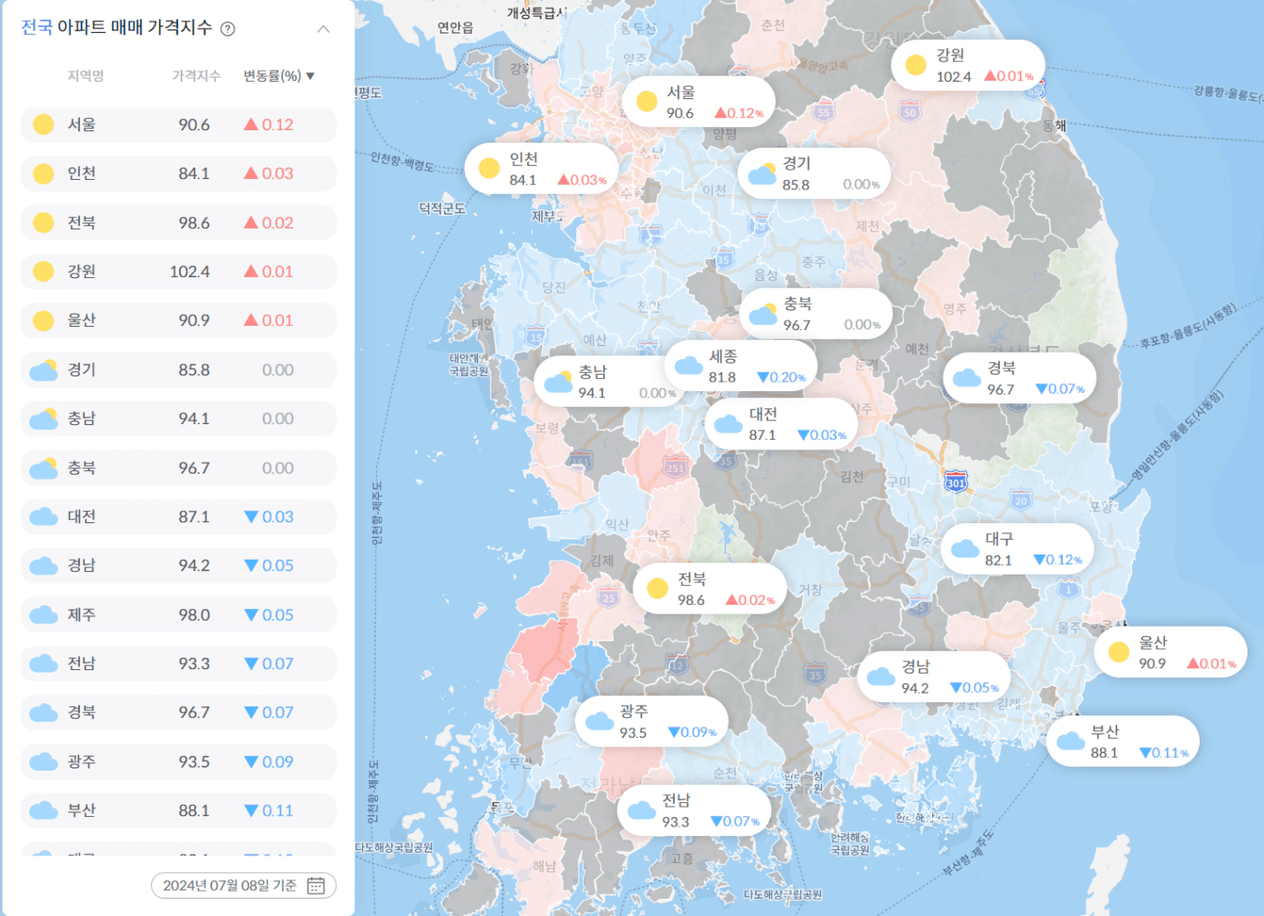Choose the partly cloudy icon in 경기 list row
Viewport: 1264px width, 916px height.
[43, 370]
